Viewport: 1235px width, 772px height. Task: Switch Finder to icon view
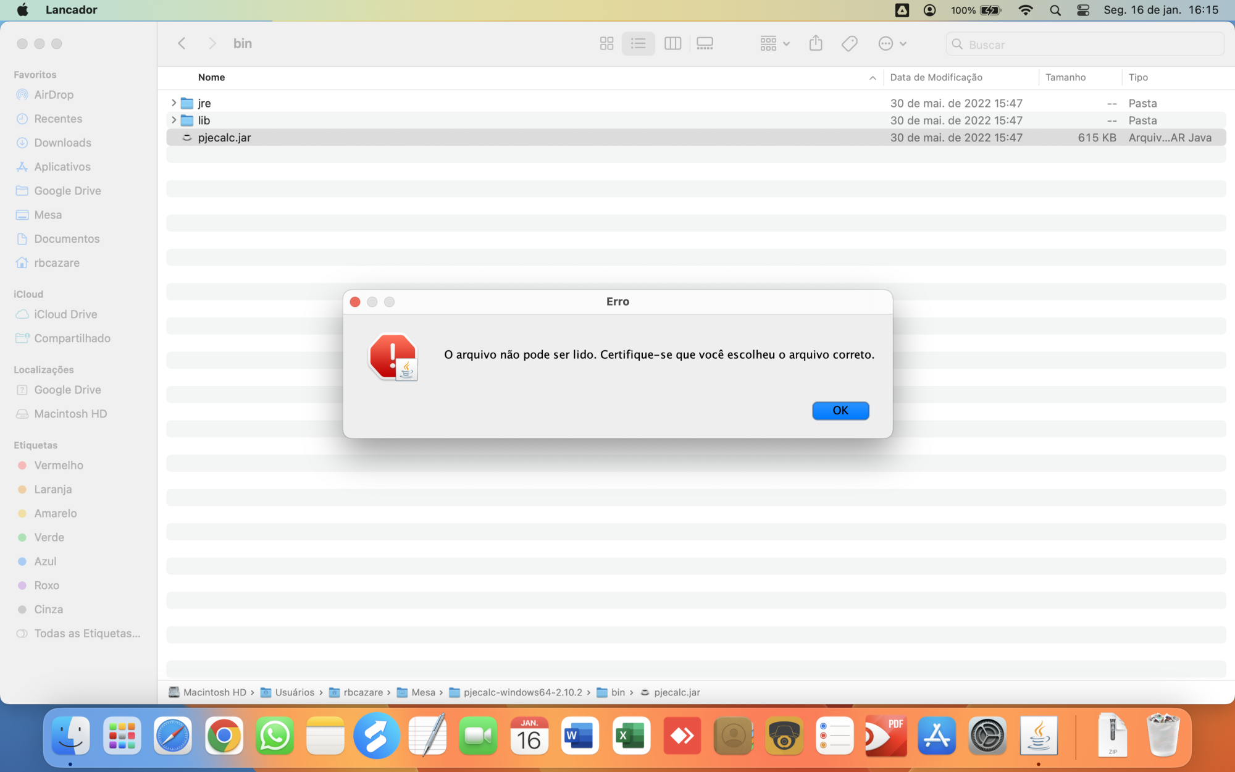pos(606,44)
